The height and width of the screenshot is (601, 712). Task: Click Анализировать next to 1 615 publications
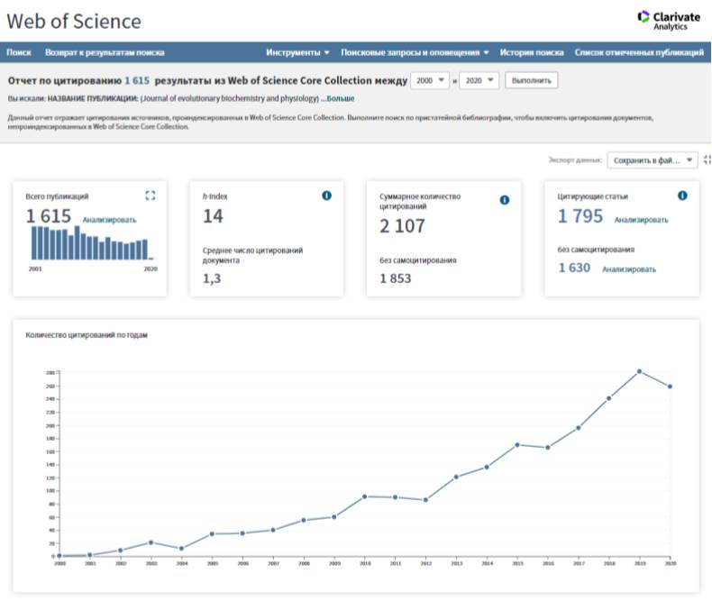109,220
